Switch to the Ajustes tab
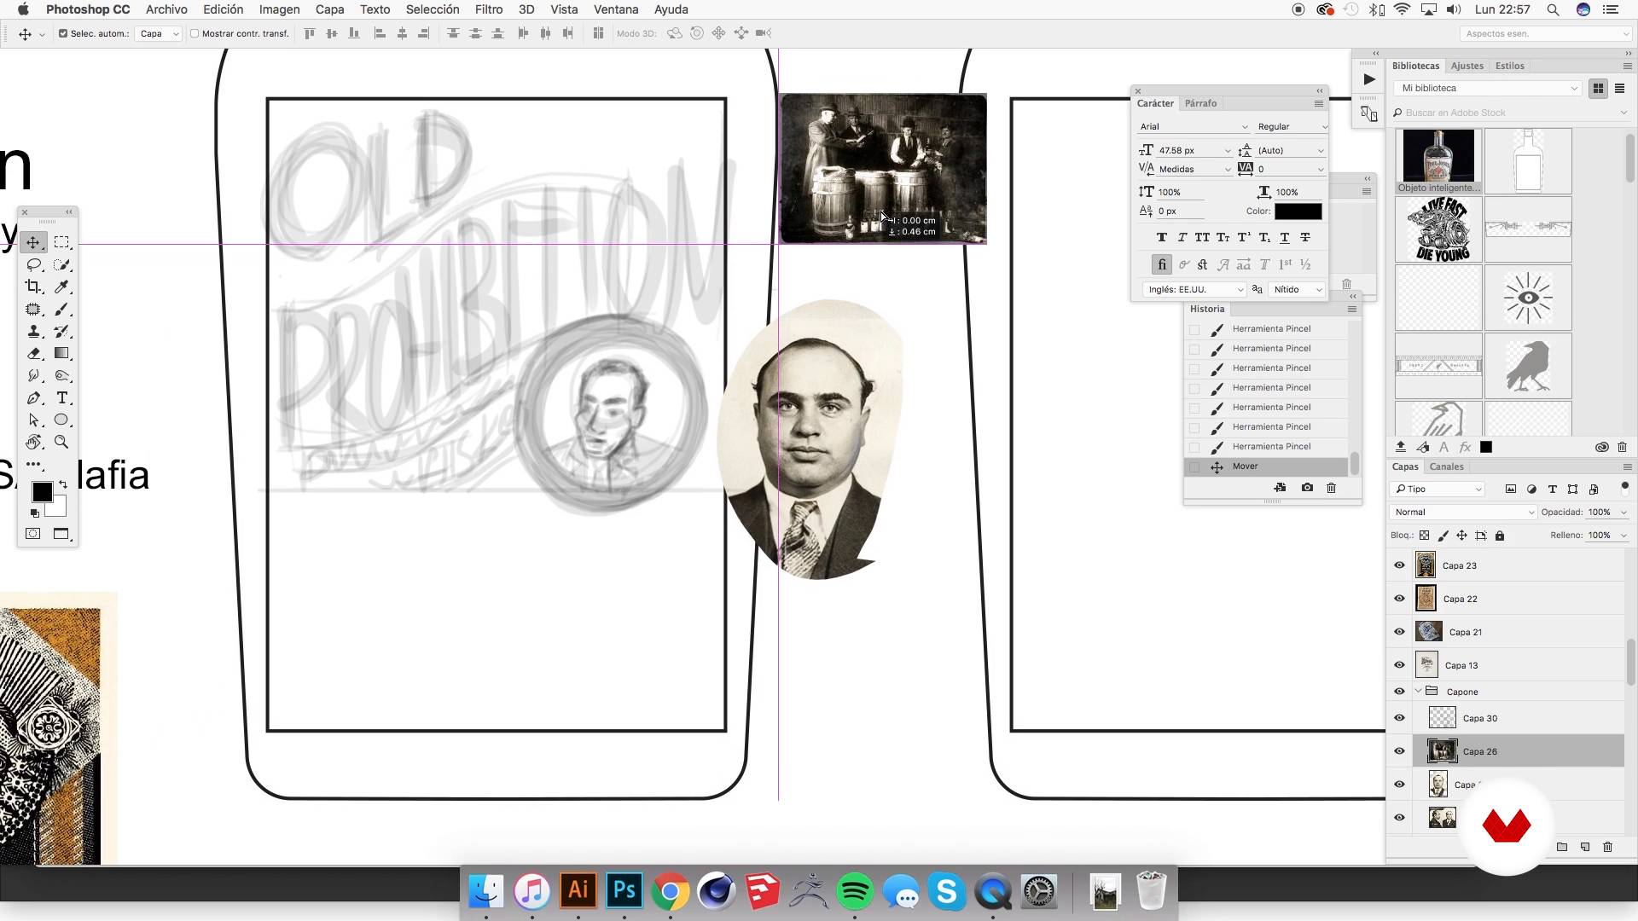The width and height of the screenshot is (1638, 921). tap(1467, 66)
